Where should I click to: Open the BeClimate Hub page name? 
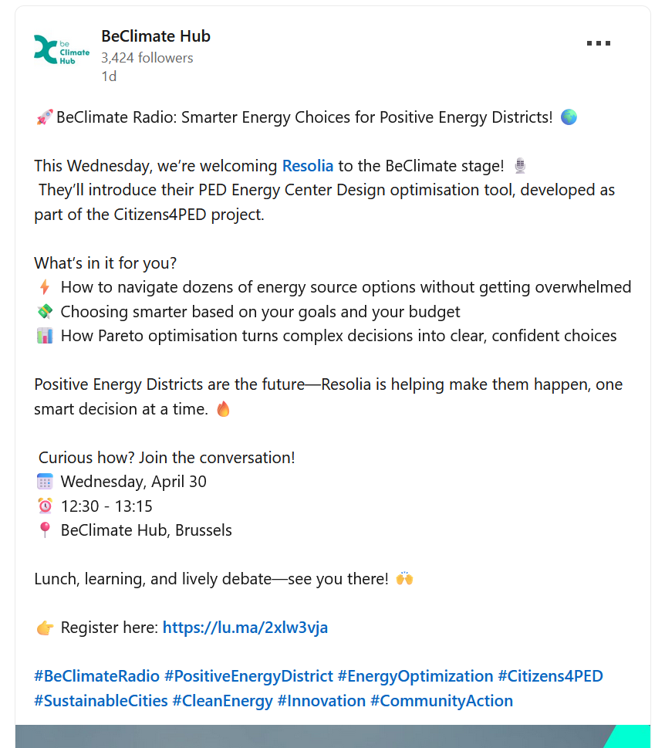(x=156, y=36)
